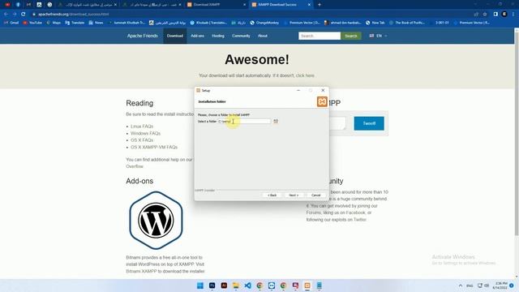Switch to pinned YouTube tab
Viewport: 519px width, 292px height.
[x=7, y=5]
